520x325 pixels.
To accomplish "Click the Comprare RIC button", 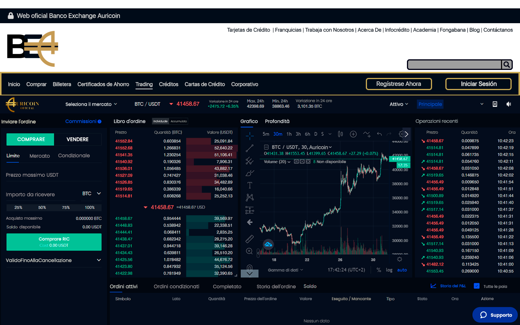I will pyautogui.click(x=54, y=242).
